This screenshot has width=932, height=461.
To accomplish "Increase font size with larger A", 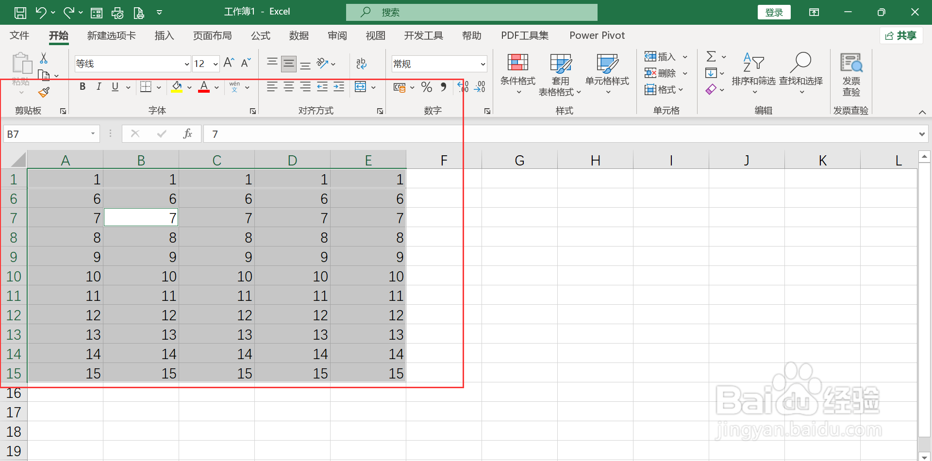I will coord(229,63).
